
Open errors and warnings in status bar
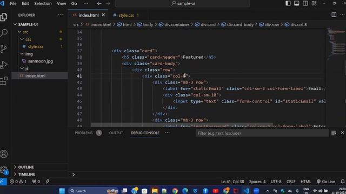click(x=18, y=182)
